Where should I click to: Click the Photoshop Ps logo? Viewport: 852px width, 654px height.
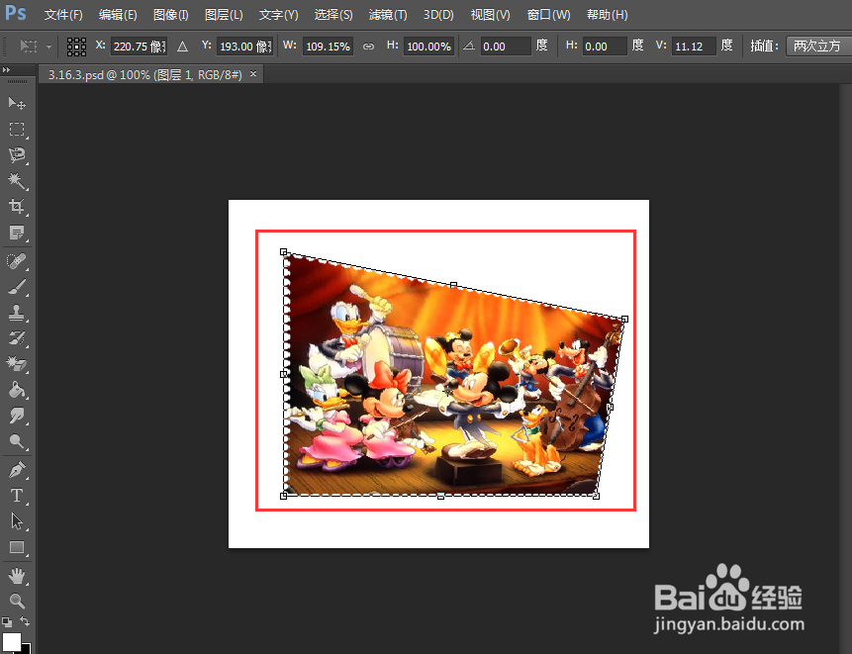click(15, 12)
